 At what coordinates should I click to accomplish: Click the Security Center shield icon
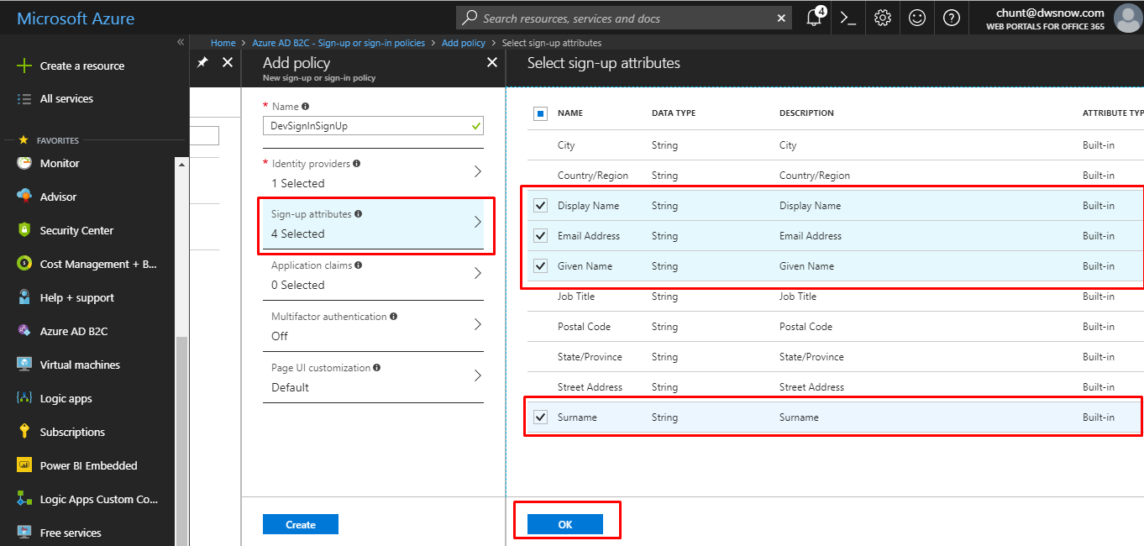point(24,230)
